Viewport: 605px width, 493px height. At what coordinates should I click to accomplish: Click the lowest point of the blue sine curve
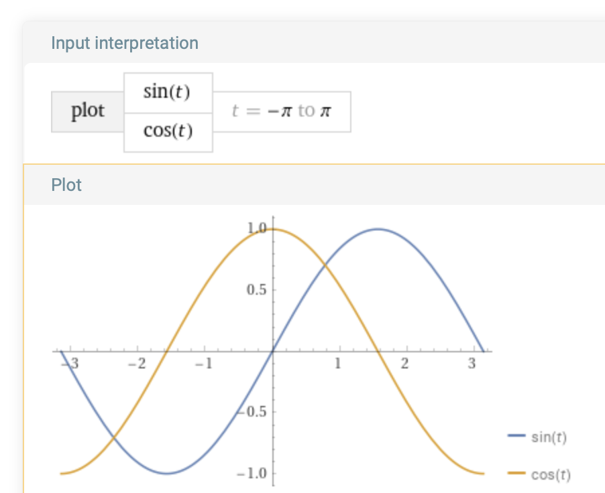click(x=168, y=474)
